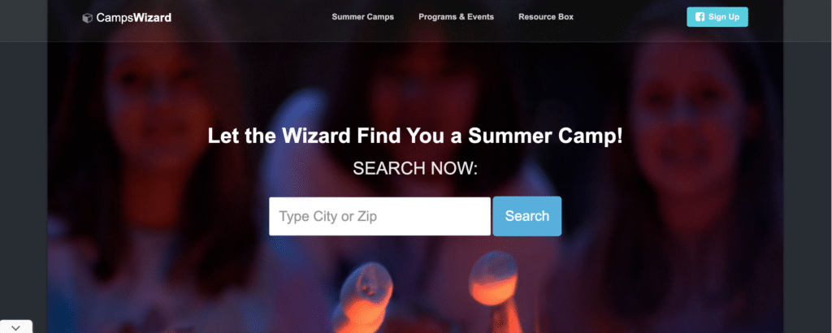Expand the chevron tab at bottom-left corner
832x333 pixels.
tap(16, 327)
